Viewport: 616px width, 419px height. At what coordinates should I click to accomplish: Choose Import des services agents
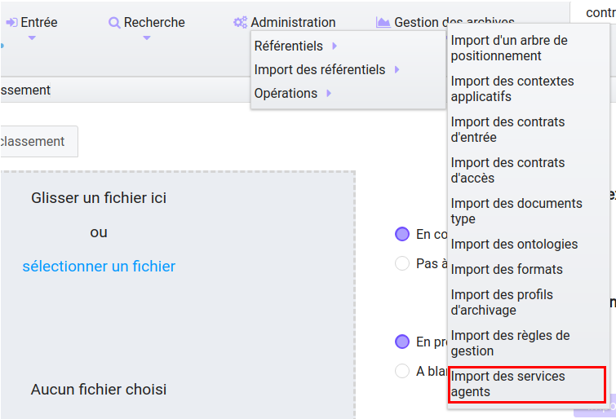pos(527,384)
